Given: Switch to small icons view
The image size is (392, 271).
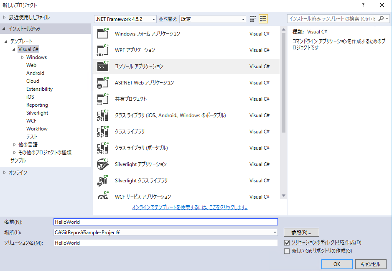Looking at the screenshot, I should (253, 19).
